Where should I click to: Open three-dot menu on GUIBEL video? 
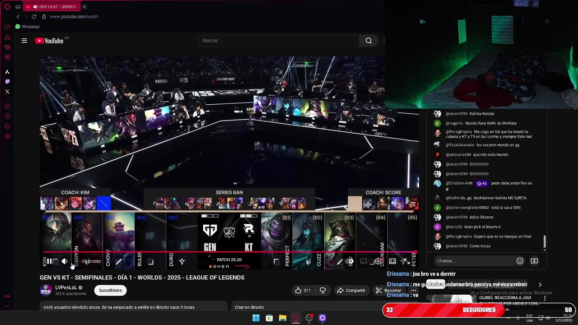(x=545, y=298)
